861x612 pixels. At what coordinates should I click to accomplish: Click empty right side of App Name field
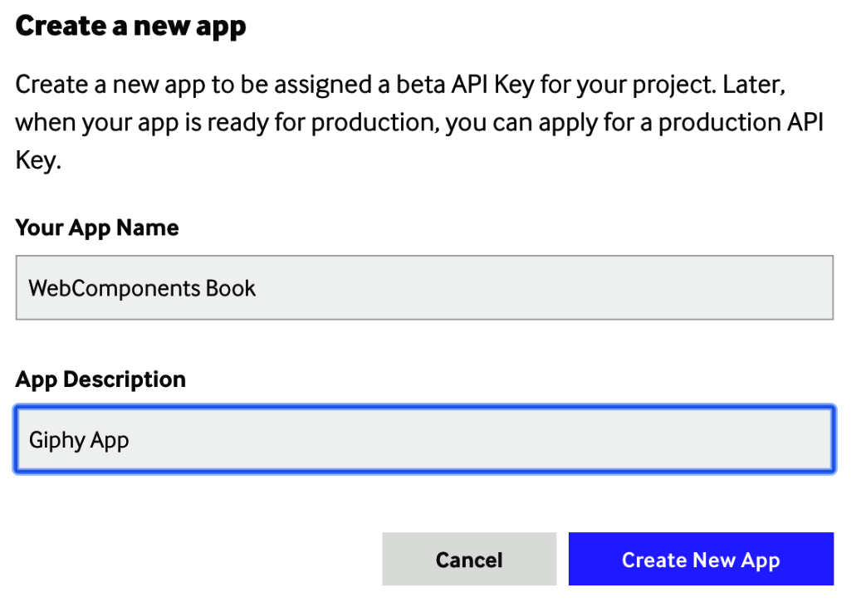(664, 288)
